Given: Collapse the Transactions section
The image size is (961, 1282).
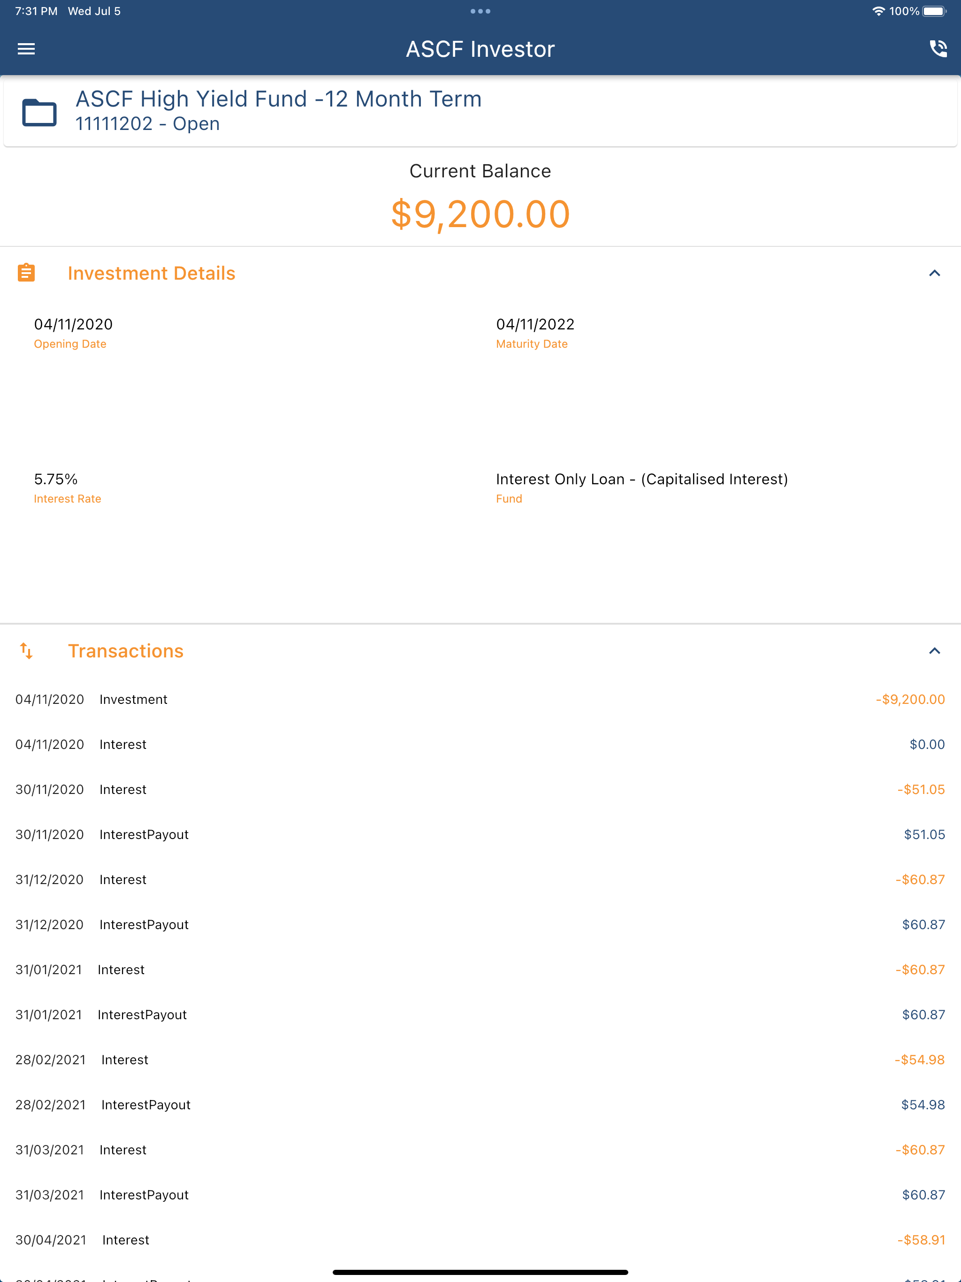Looking at the screenshot, I should pos(934,651).
